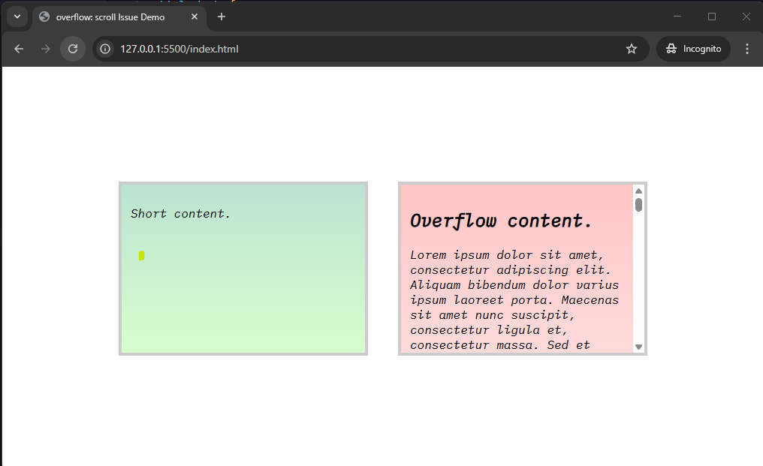Close the 'overflow: scroll Issue Demo' tab
Image resolution: width=763 pixels, height=466 pixels.
(195, 17)
